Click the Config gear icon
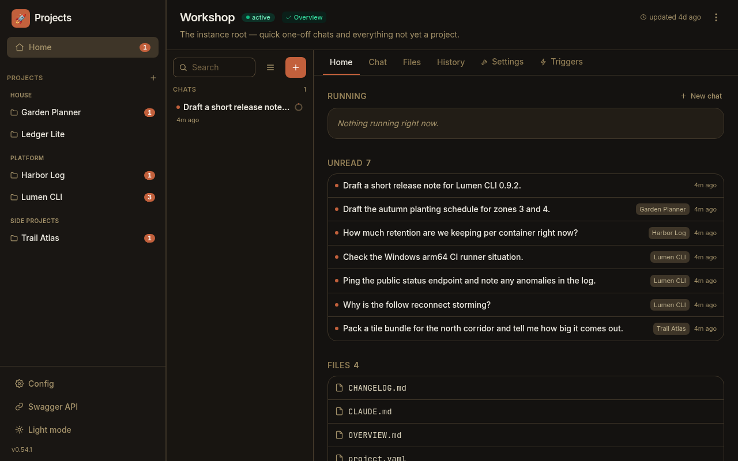 click(19, 384)
